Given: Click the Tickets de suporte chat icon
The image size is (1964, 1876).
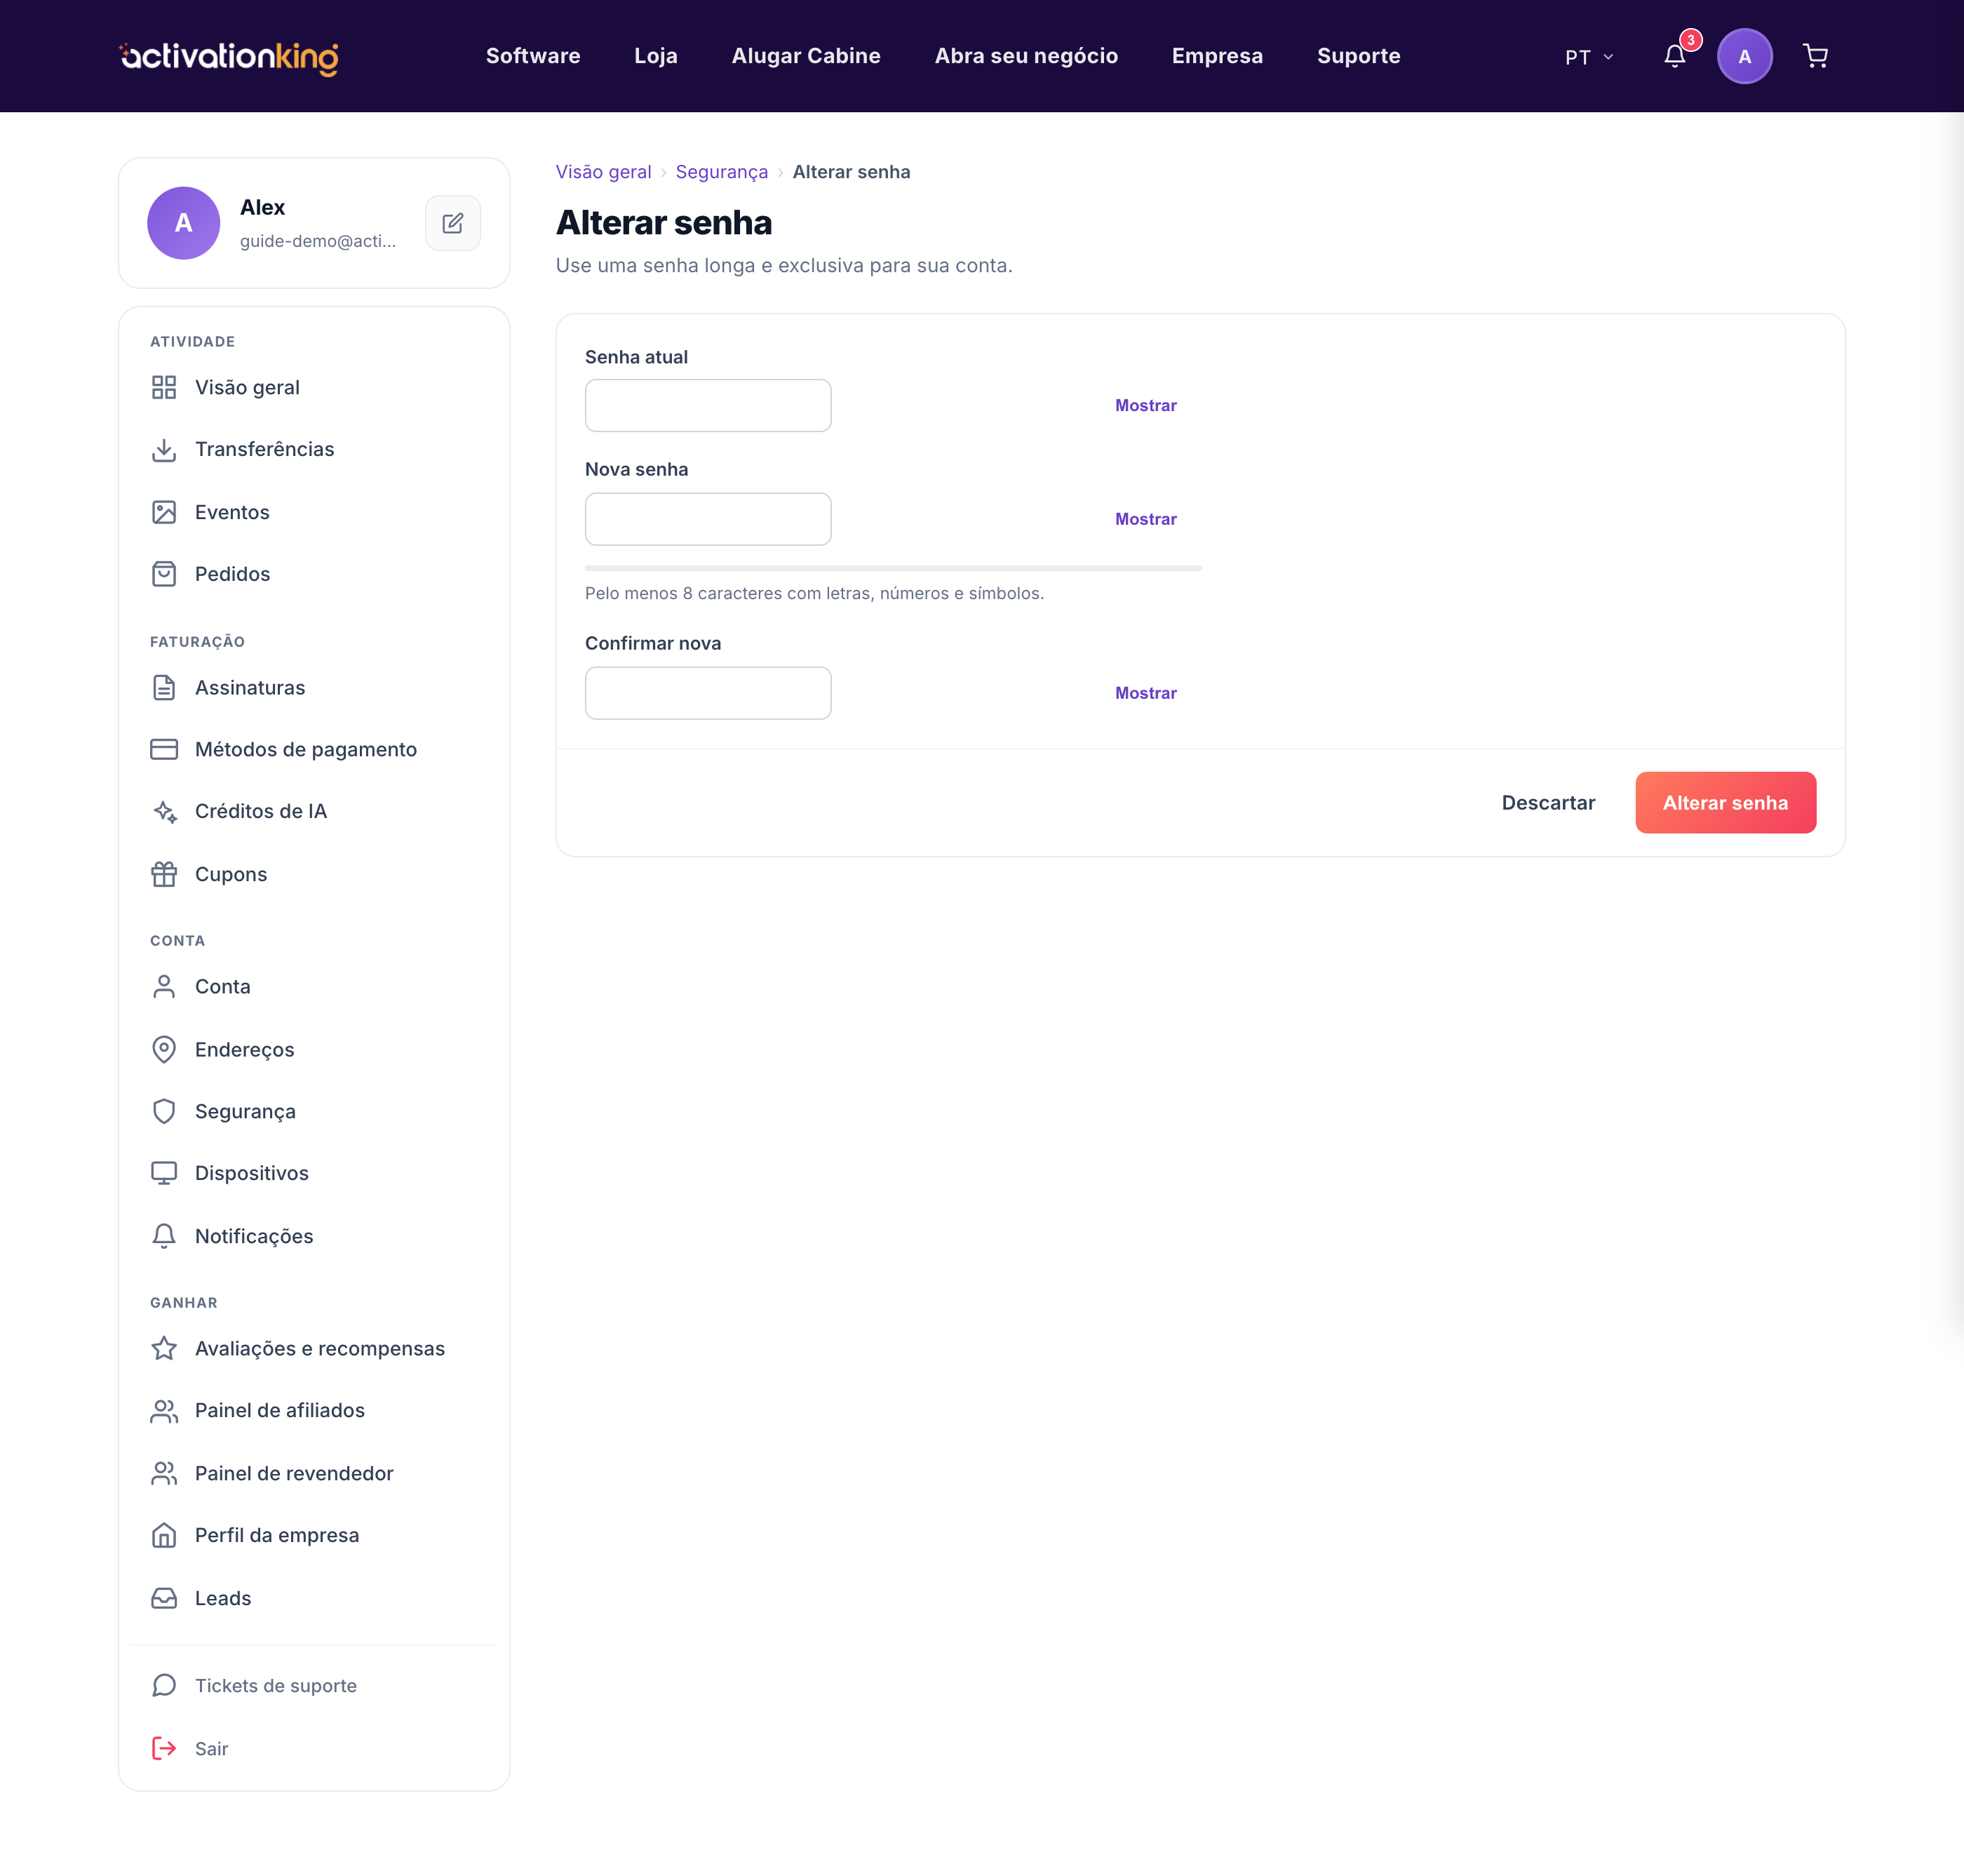Looking at the screenshot, I should pyautogui.click(x=164, y=1686).
